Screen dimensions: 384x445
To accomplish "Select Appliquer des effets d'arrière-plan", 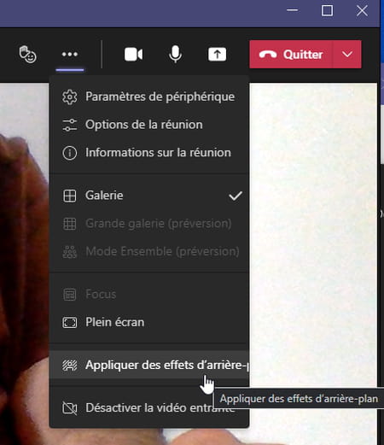I will coord(149,365).
